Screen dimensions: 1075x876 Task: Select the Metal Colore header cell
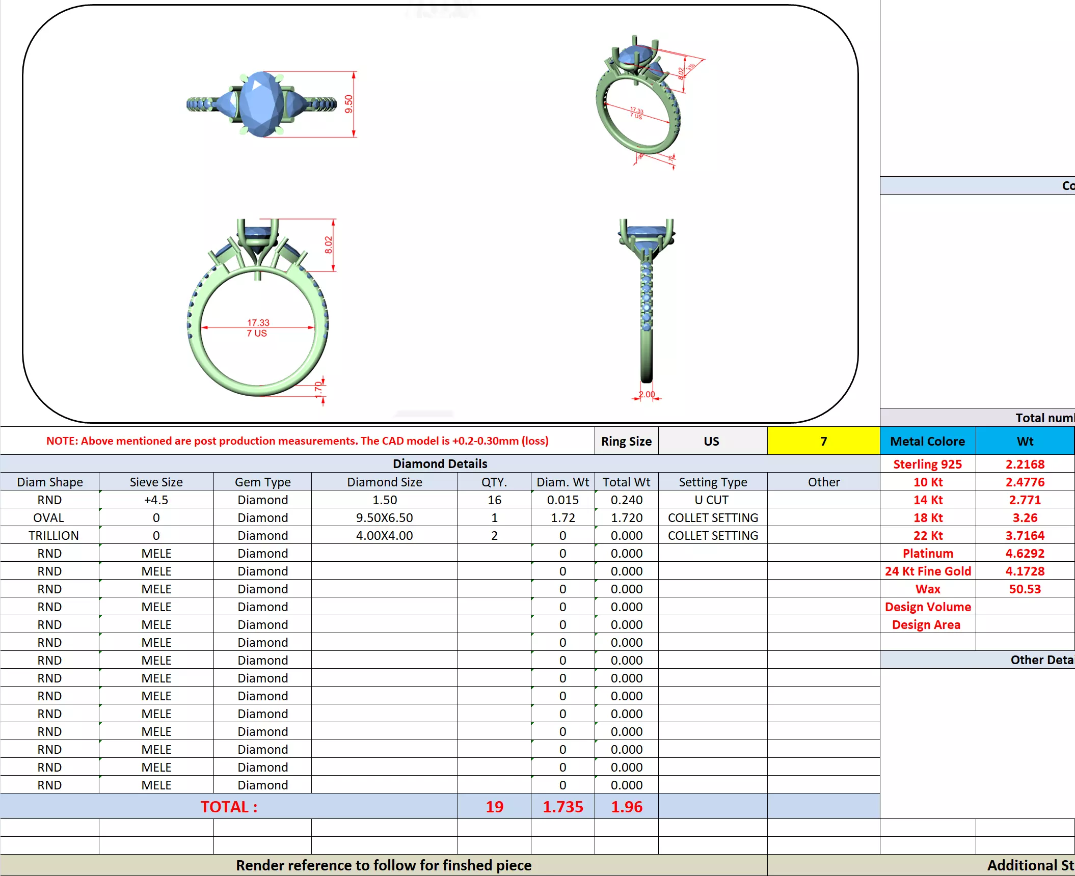927,441
